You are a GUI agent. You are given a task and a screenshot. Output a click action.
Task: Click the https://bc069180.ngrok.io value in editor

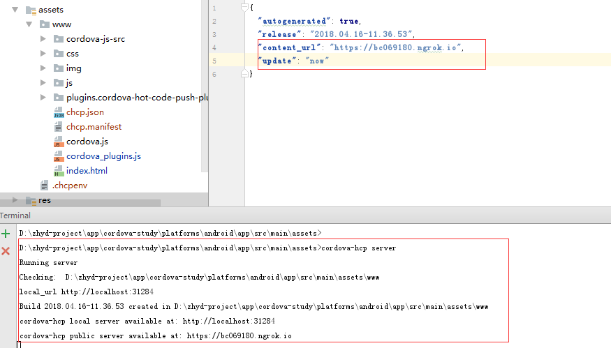click(x=395, y=47)
